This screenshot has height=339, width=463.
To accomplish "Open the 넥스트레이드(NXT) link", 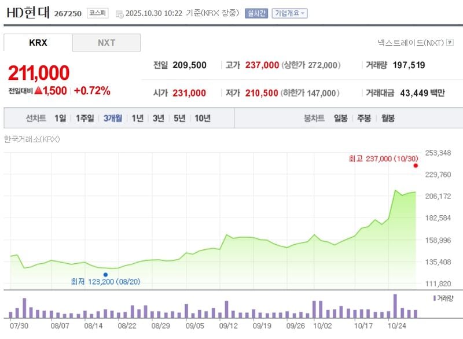I will coord(411,43).
